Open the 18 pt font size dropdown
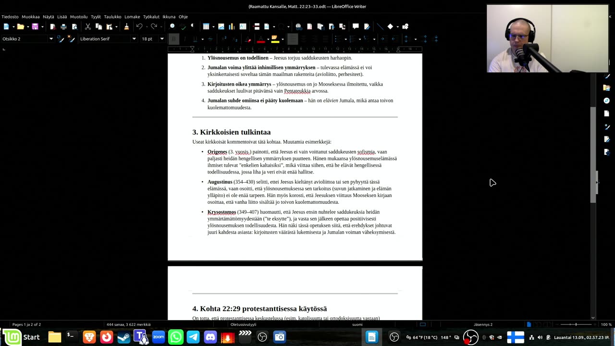The height and width of the screenshot is (346, 615). pos(162,39)
